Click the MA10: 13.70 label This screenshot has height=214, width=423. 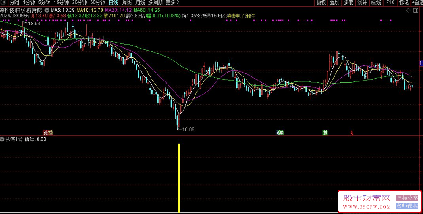(90, 10)
